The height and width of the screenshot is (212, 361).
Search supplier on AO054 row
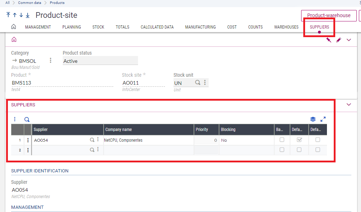[92, 140]
